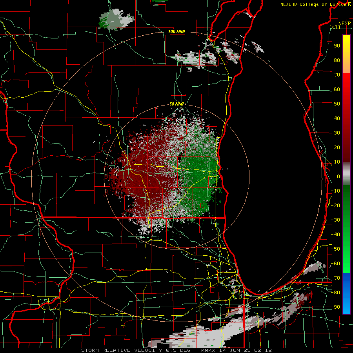Click the -60 scale value
The image size is (353, 353).
[x=335, y=264]
